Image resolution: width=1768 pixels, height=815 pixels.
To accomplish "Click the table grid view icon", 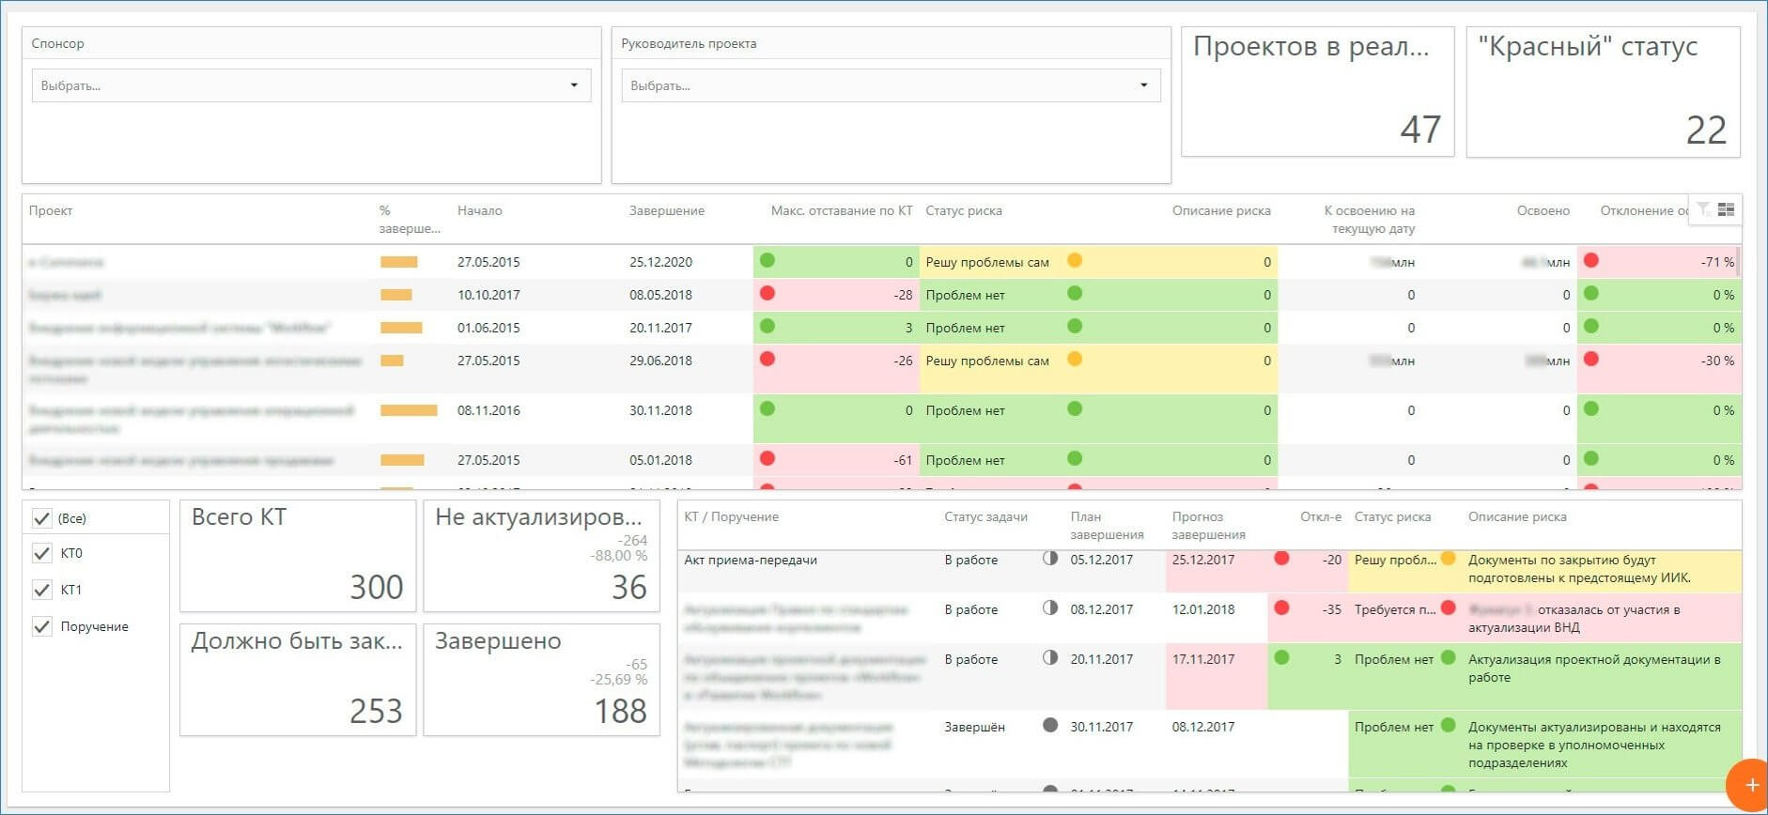I will tap(1726, 209).
